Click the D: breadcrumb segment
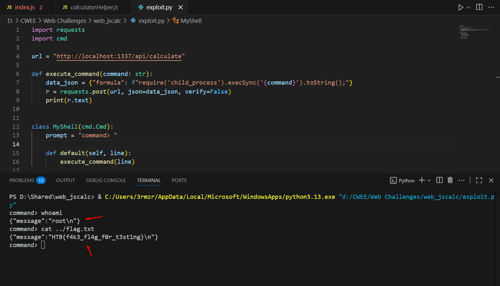The height and width of the screenshot is (286, 500). (x=10, y=21)
